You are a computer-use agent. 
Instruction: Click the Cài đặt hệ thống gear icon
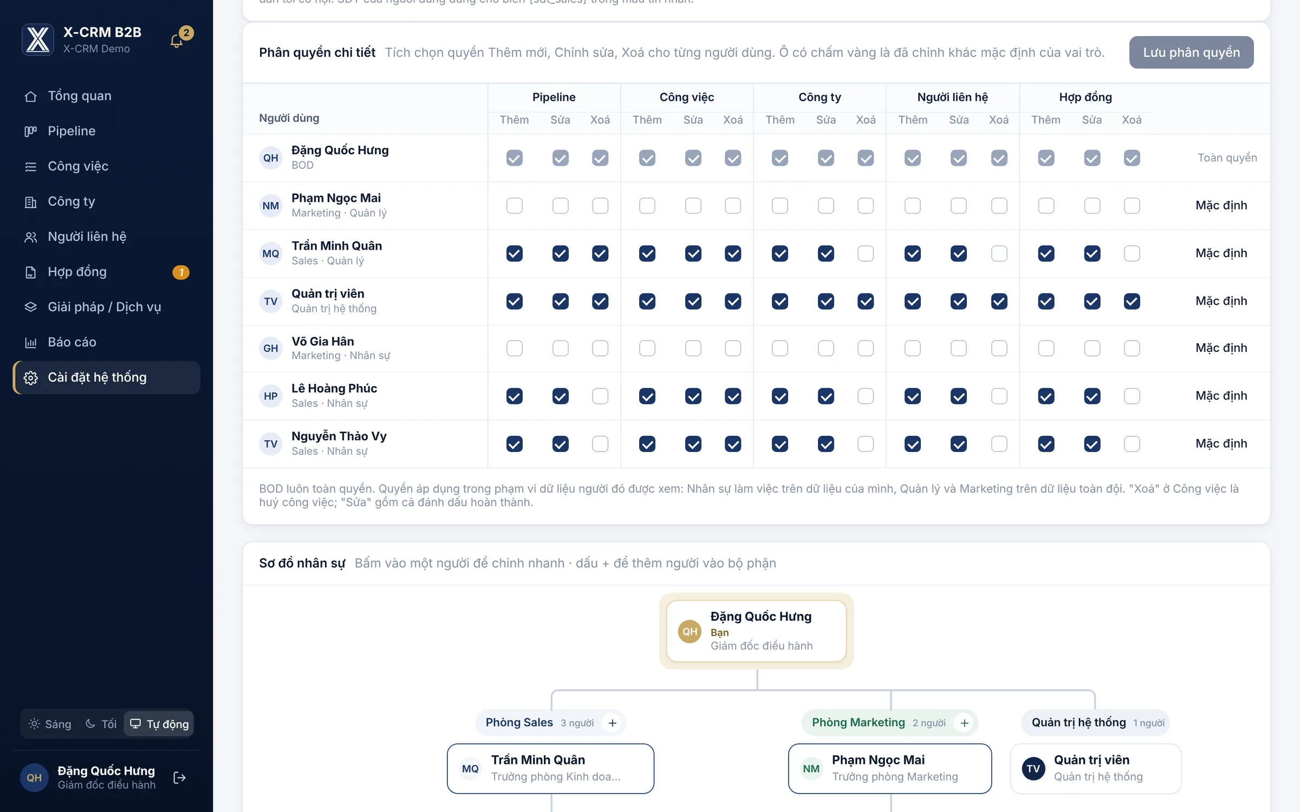click(31, 377)
